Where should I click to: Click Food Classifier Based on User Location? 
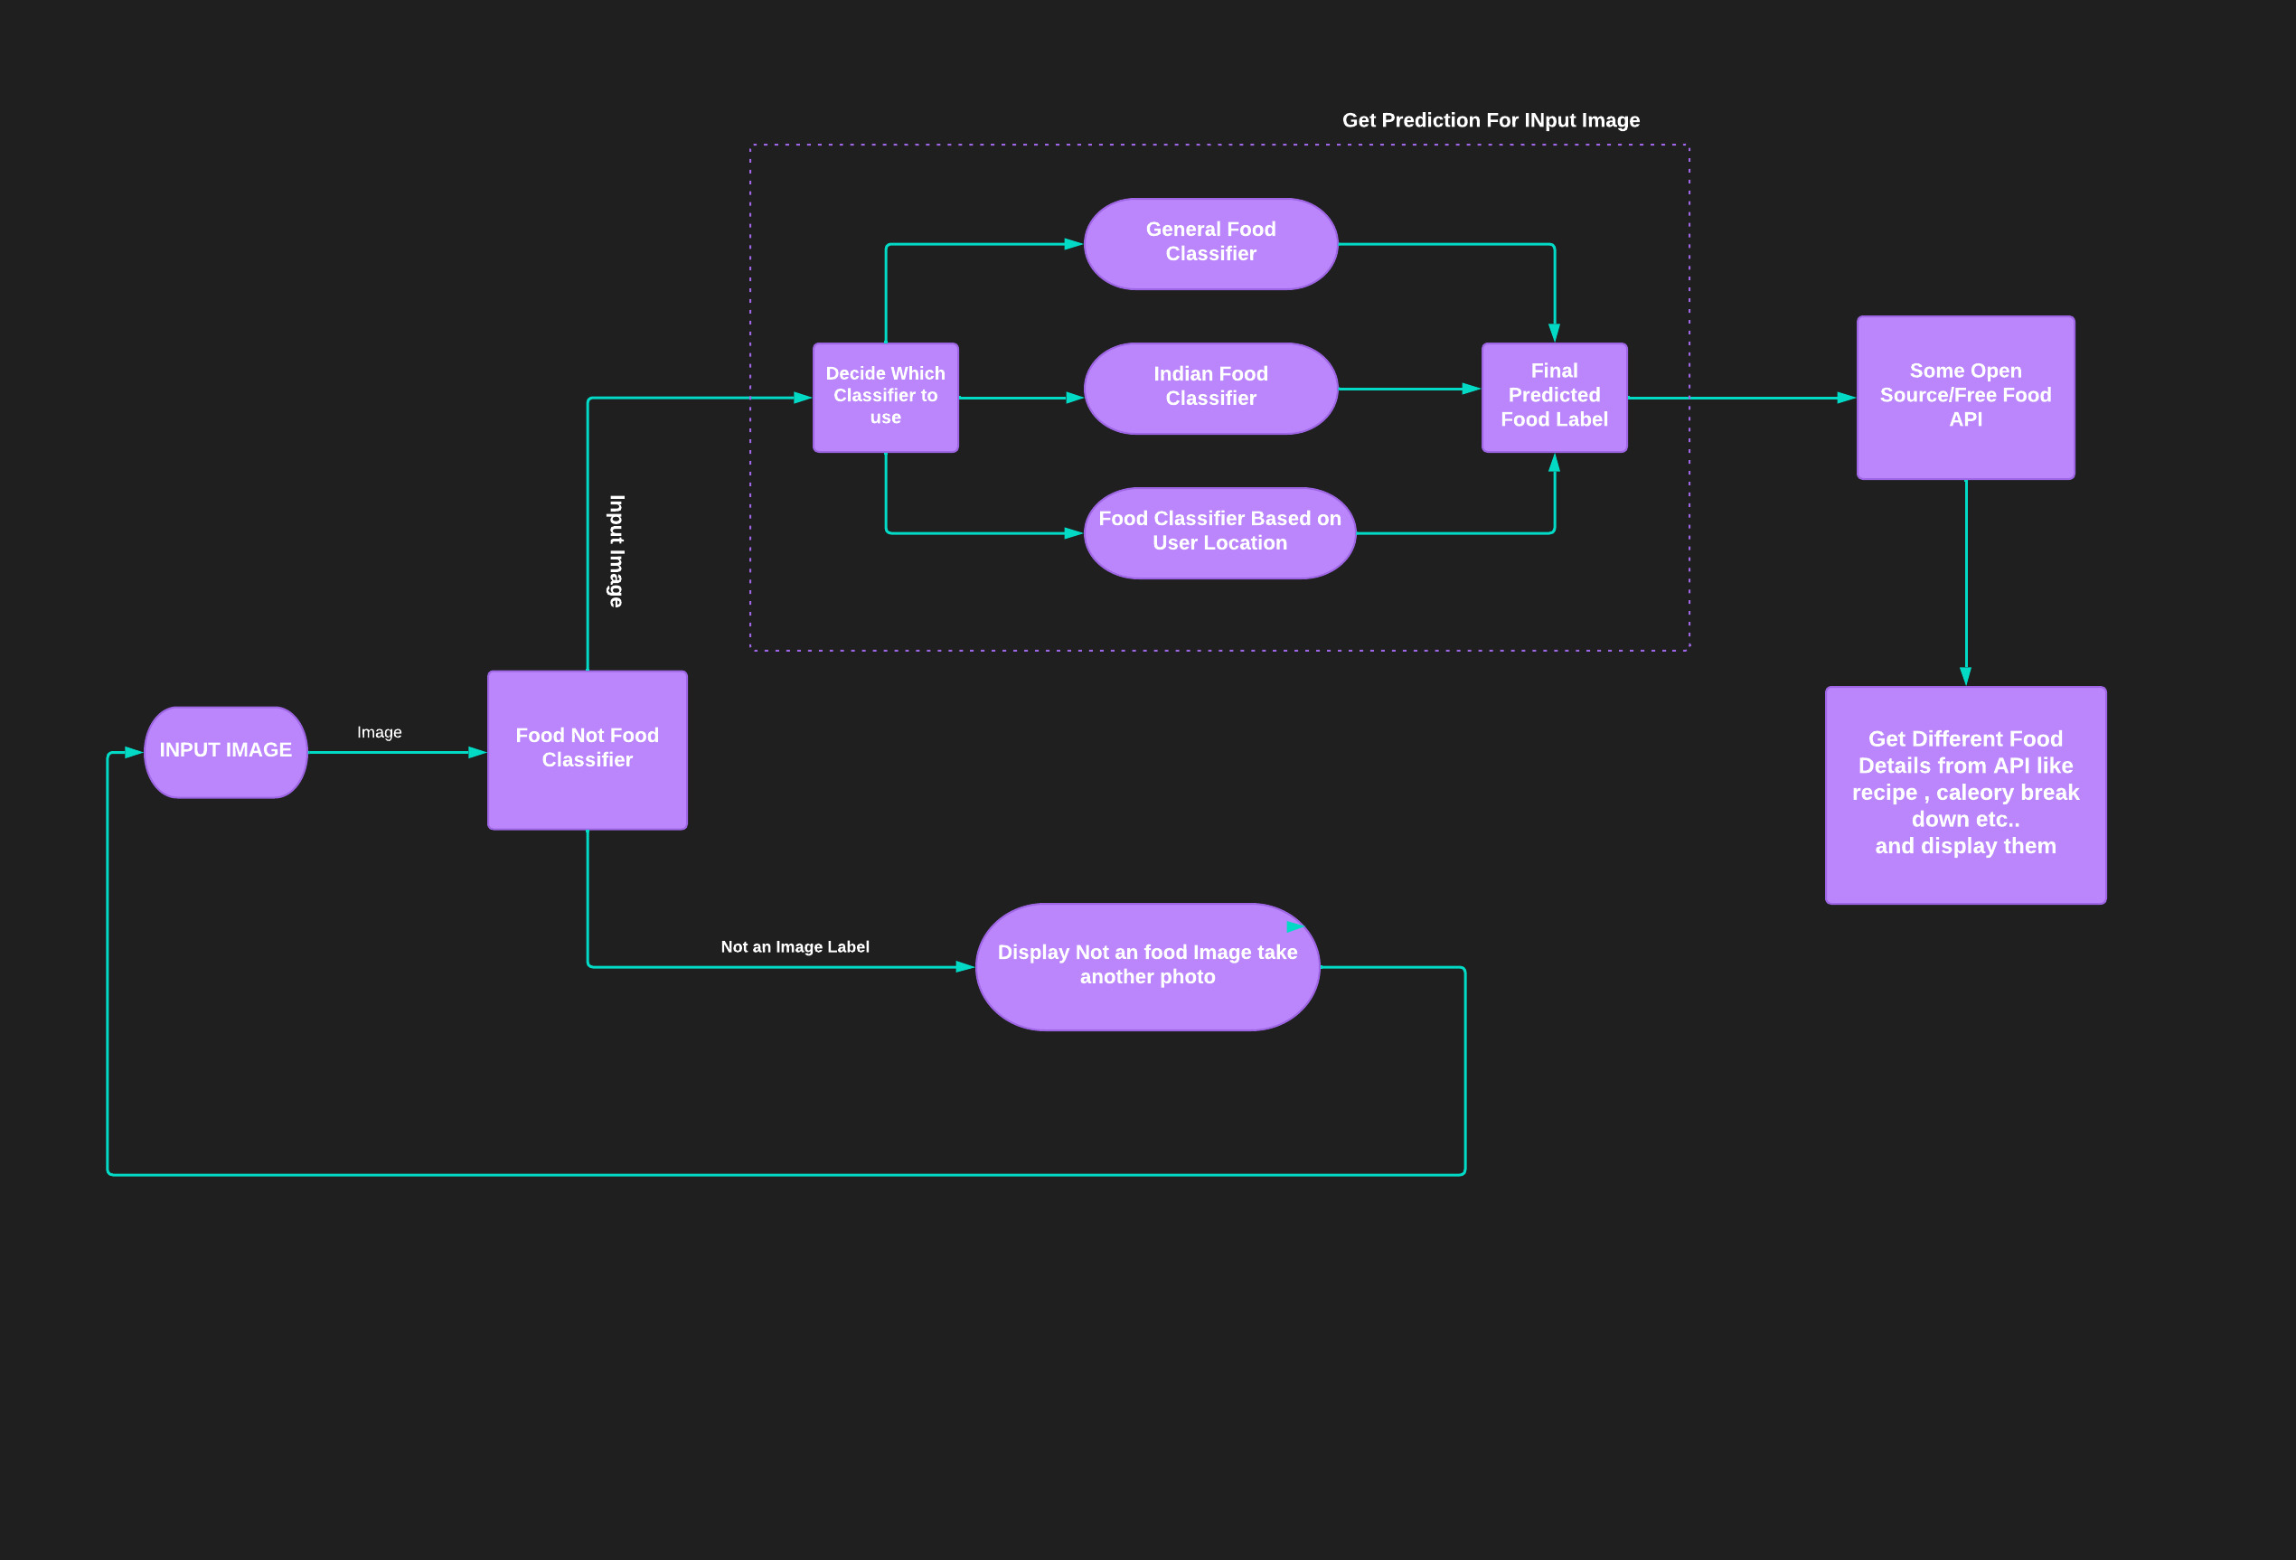1219,531
